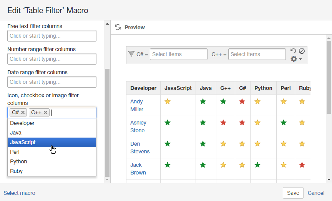Remove the C++ tag from filter columns

pos(46,113)
